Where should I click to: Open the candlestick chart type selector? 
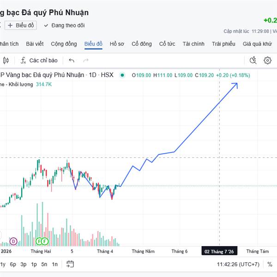pos(6,60)
